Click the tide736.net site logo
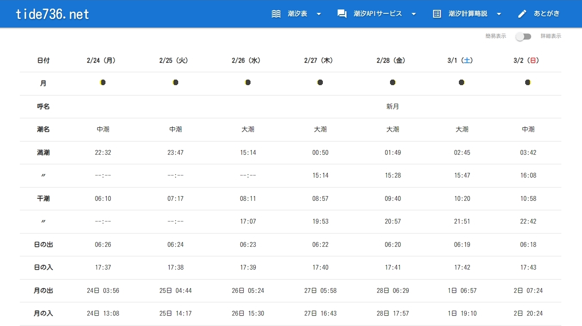The height and width of the screenshot is (326, 582). tap(53, 14)
